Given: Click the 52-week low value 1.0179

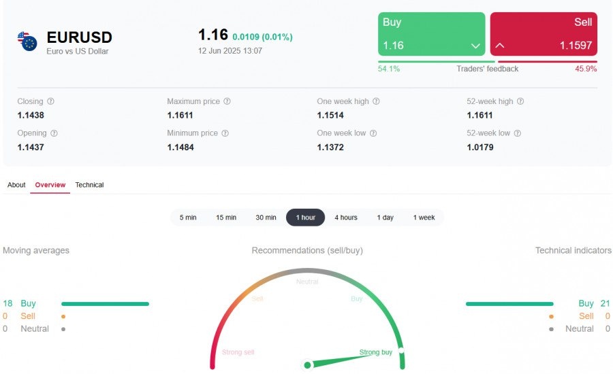Looking at the screenshot, I should (480, 147).
